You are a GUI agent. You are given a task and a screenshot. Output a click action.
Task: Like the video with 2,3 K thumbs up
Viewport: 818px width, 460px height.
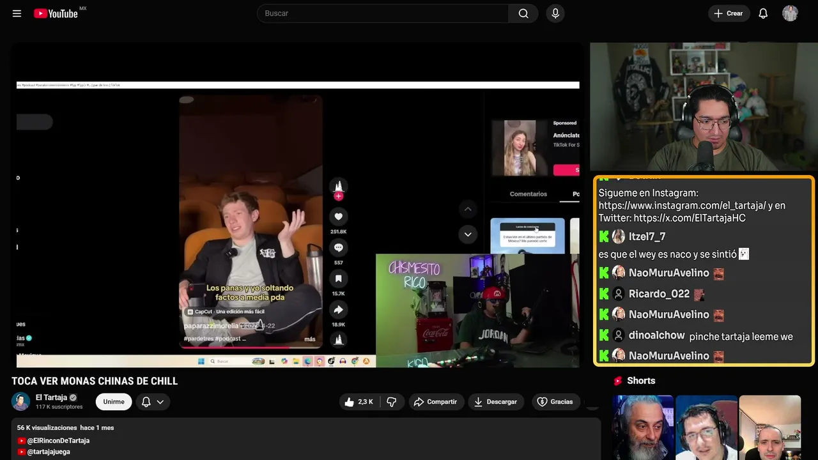click(359, 401)
